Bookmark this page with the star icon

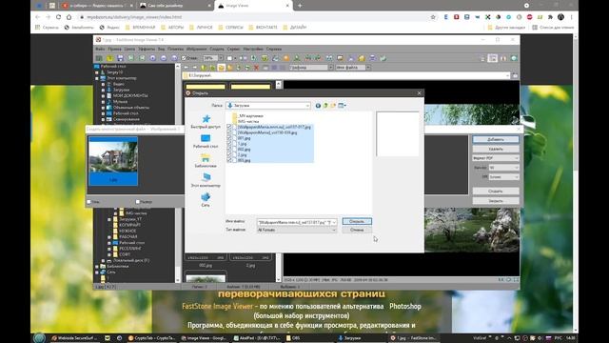point(433,17)
